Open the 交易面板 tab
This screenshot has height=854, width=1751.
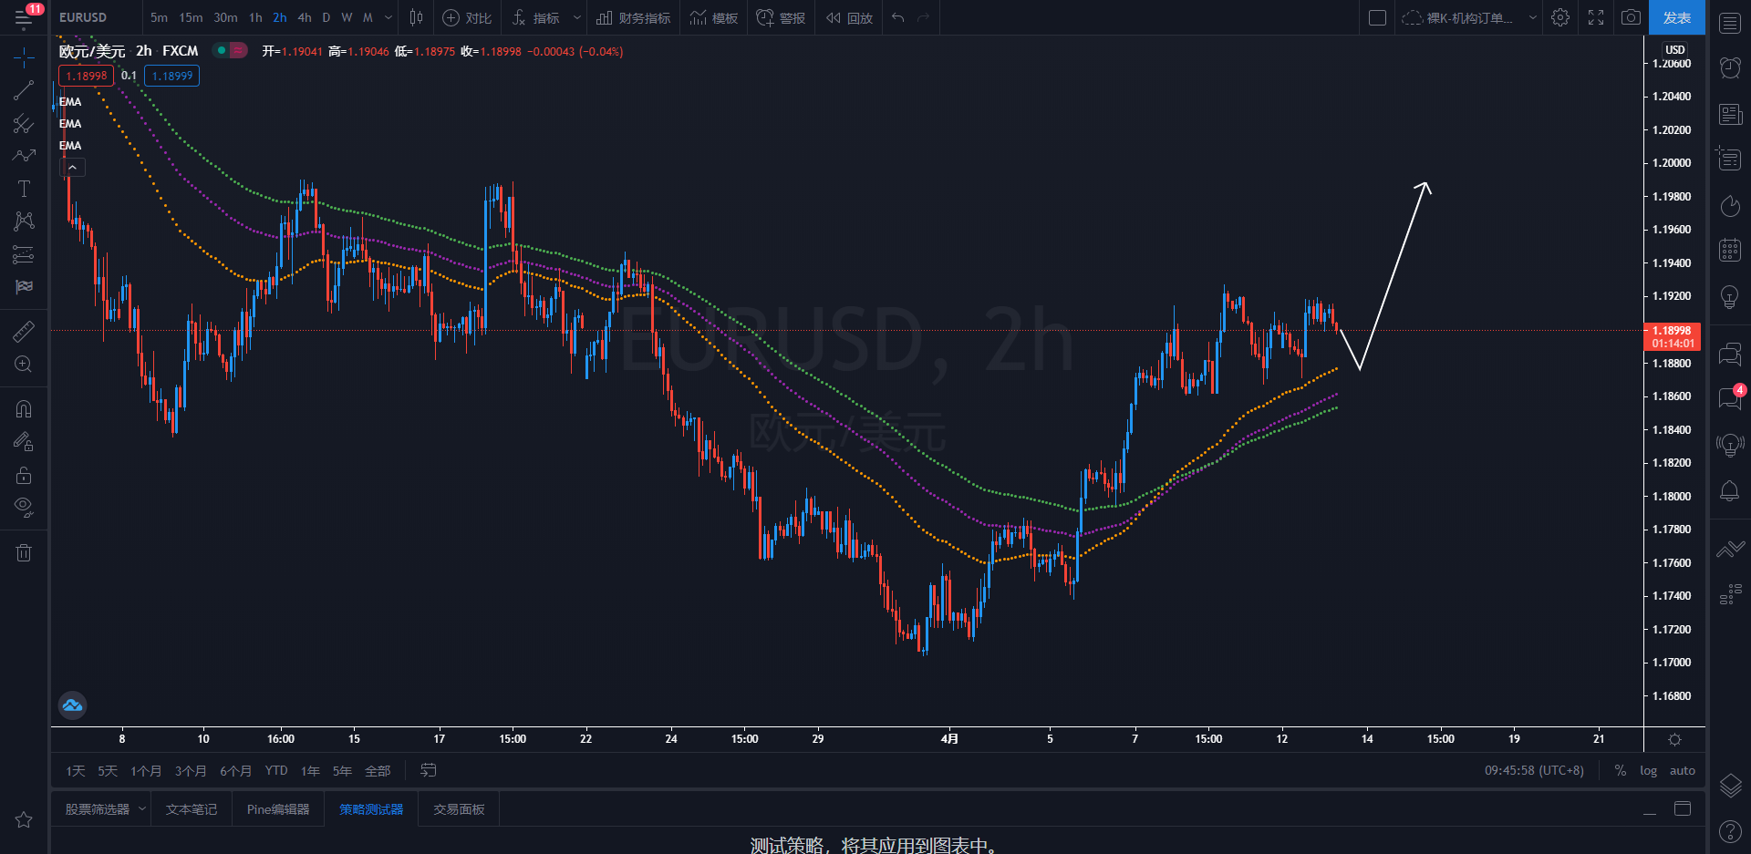pos(459,809)
